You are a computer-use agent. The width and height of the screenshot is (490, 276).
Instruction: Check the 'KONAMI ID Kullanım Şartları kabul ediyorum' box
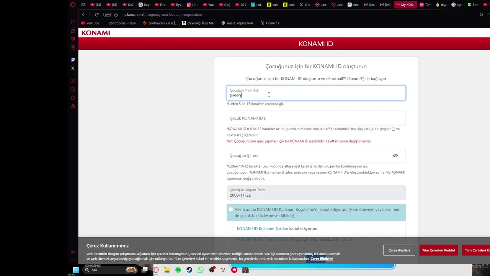click(x=233, y=228)
